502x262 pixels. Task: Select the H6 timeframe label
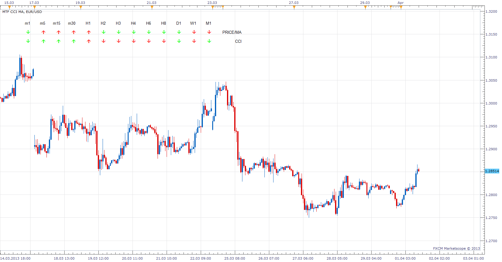coord(149,23)
